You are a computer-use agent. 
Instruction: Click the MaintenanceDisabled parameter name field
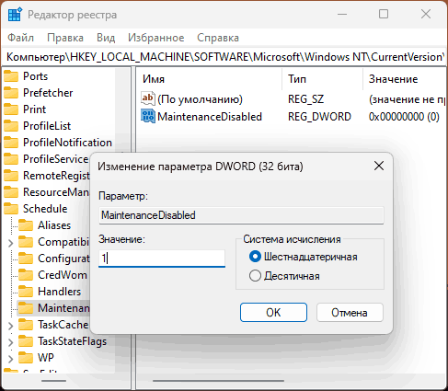(241, 215)
